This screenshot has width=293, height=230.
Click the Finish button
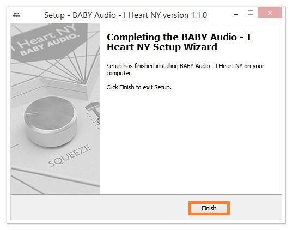click(209, 208)
